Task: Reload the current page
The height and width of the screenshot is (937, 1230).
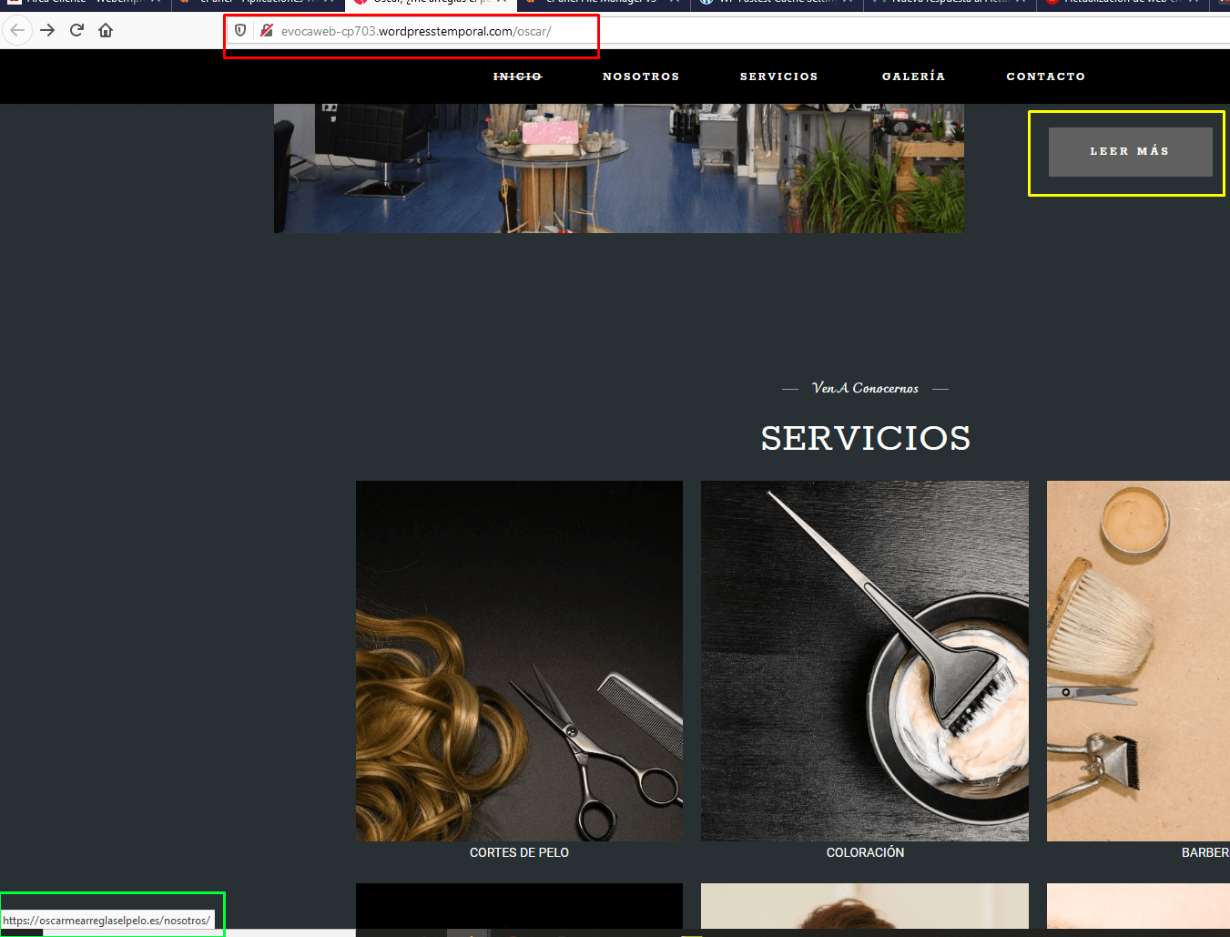Action: tap(76, 30)
